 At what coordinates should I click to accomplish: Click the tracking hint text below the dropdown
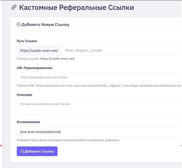(68, 140)
